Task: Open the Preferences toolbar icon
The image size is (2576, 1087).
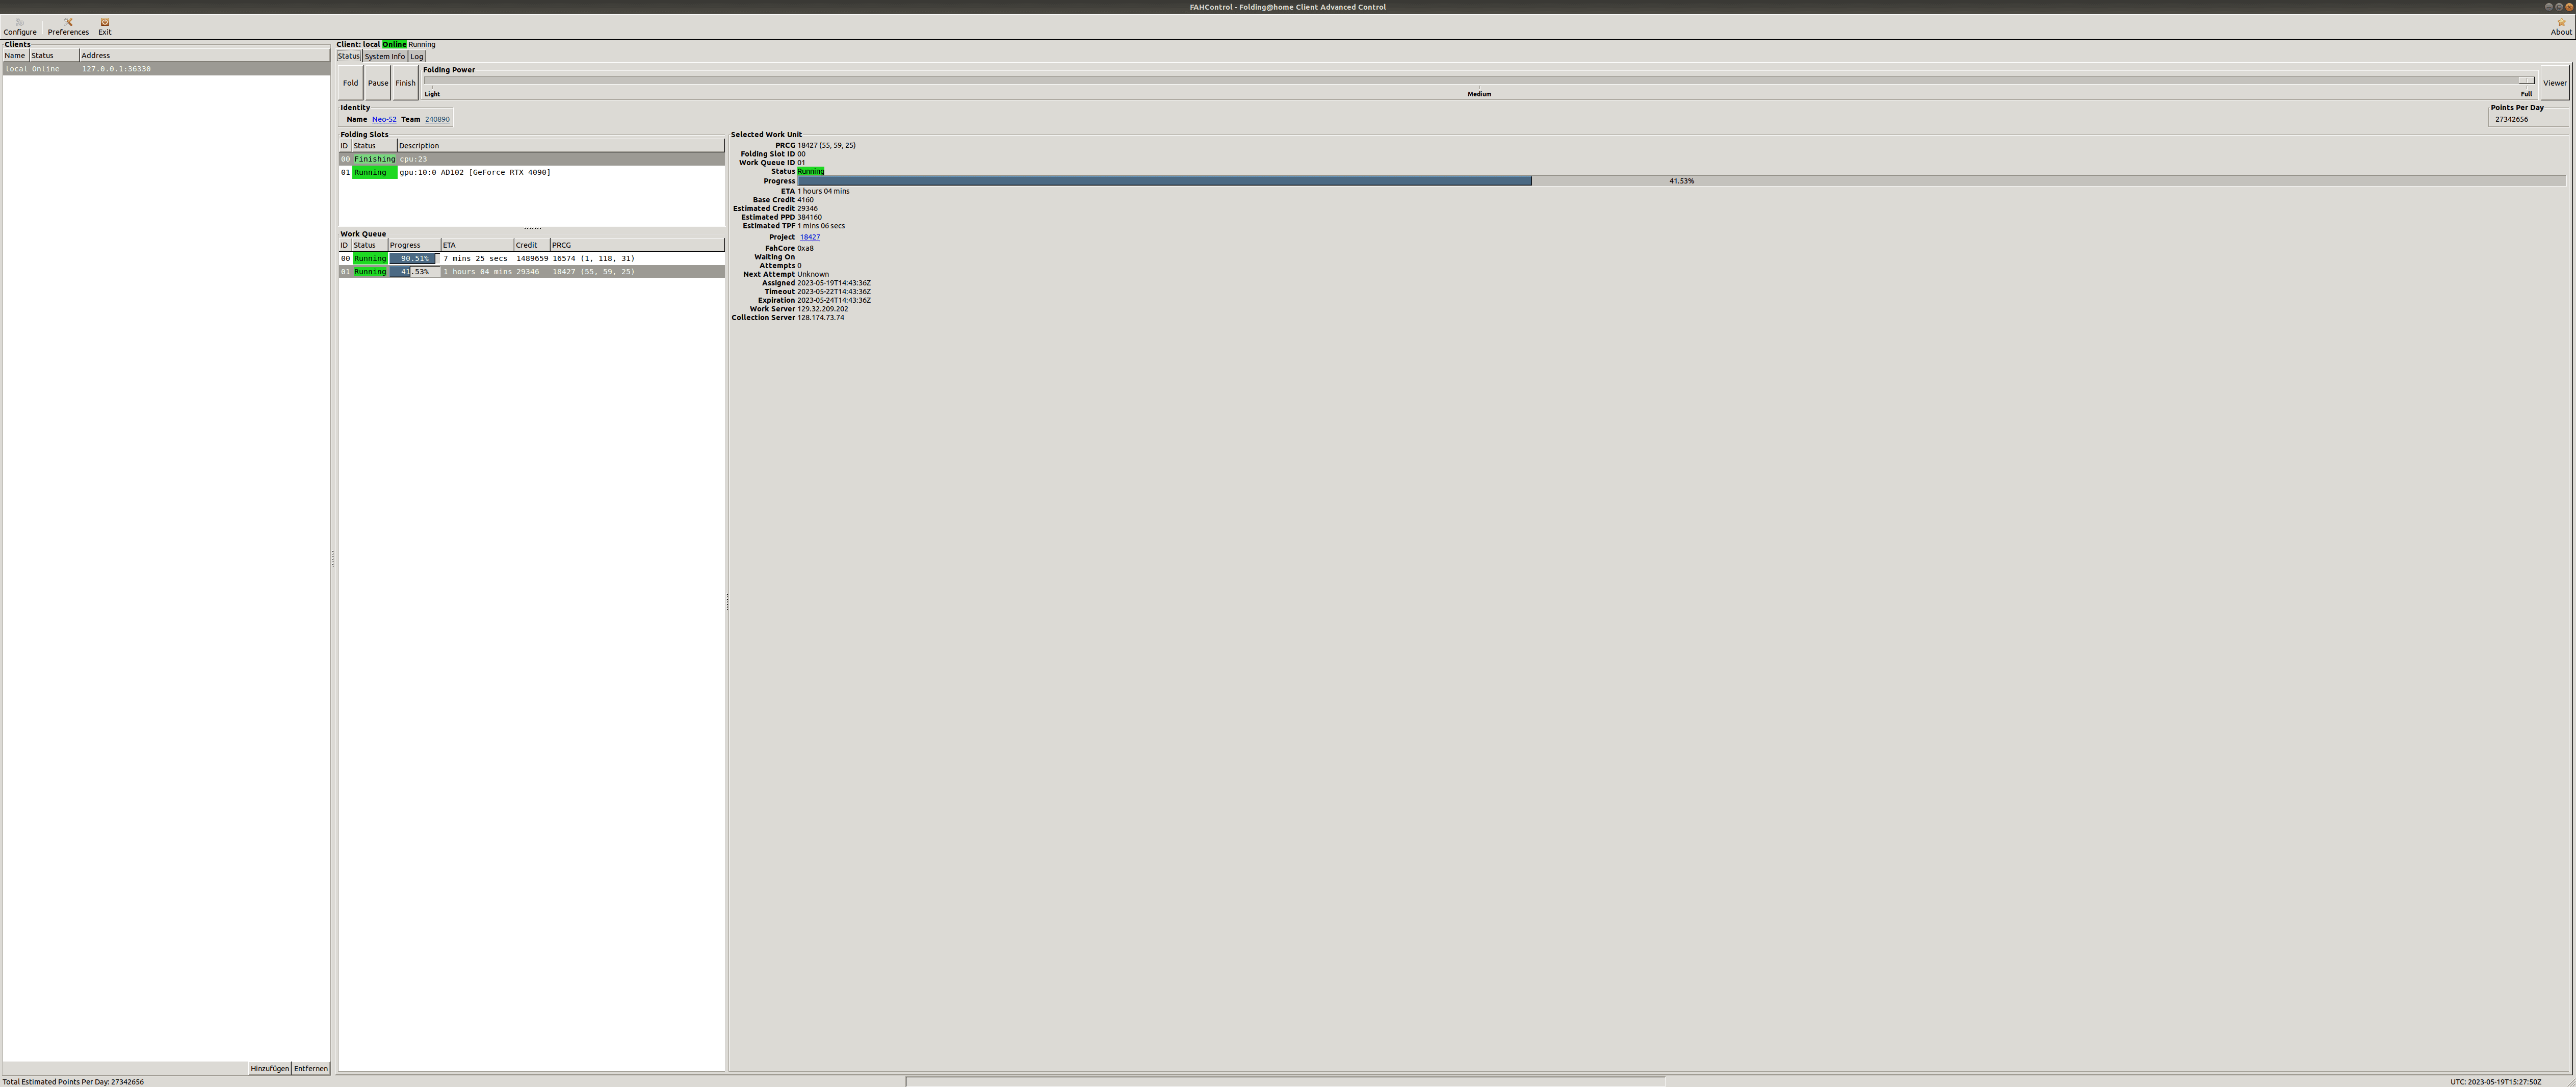Action: pyautogui.click(x=68, y=26)
